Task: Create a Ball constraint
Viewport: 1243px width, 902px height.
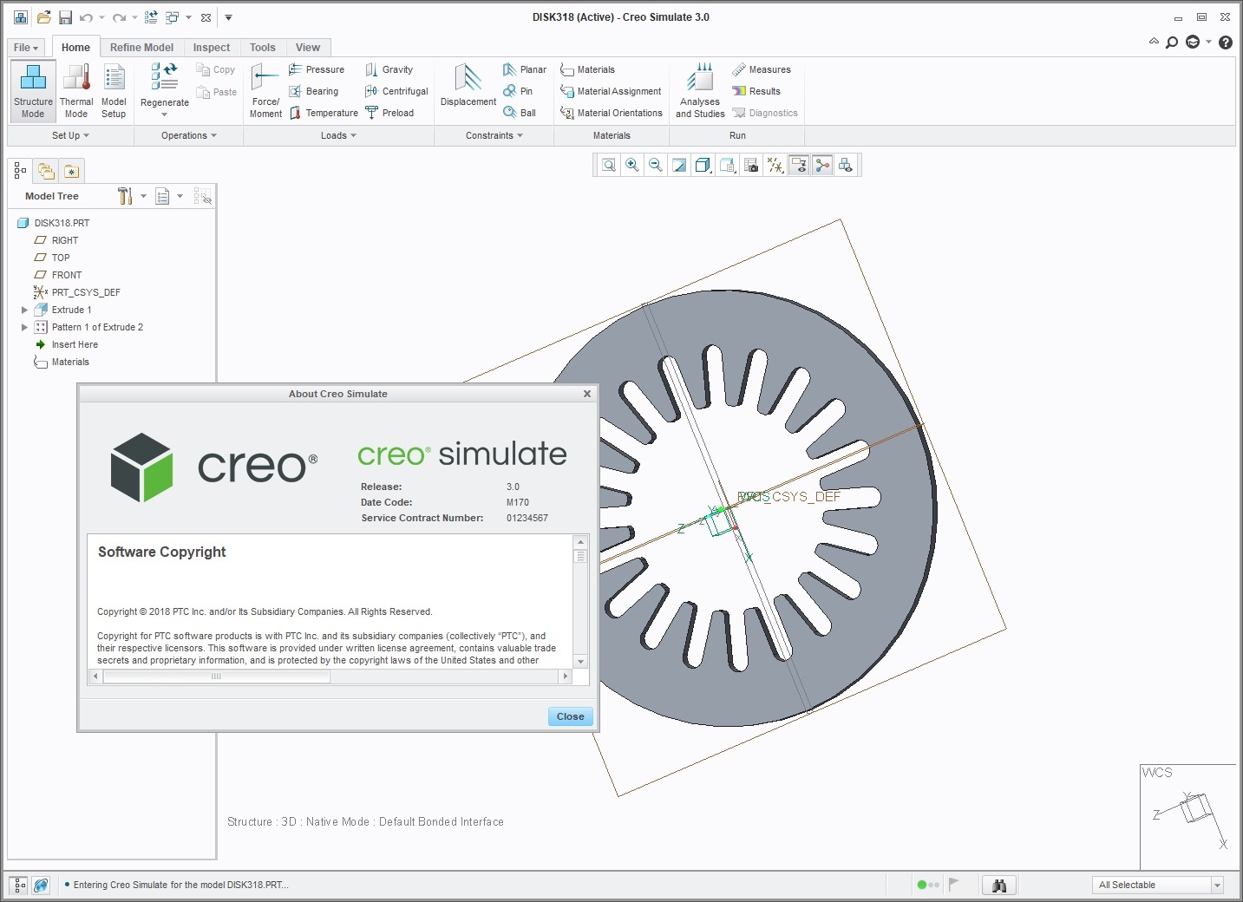Action: click(x=520, y=113)
